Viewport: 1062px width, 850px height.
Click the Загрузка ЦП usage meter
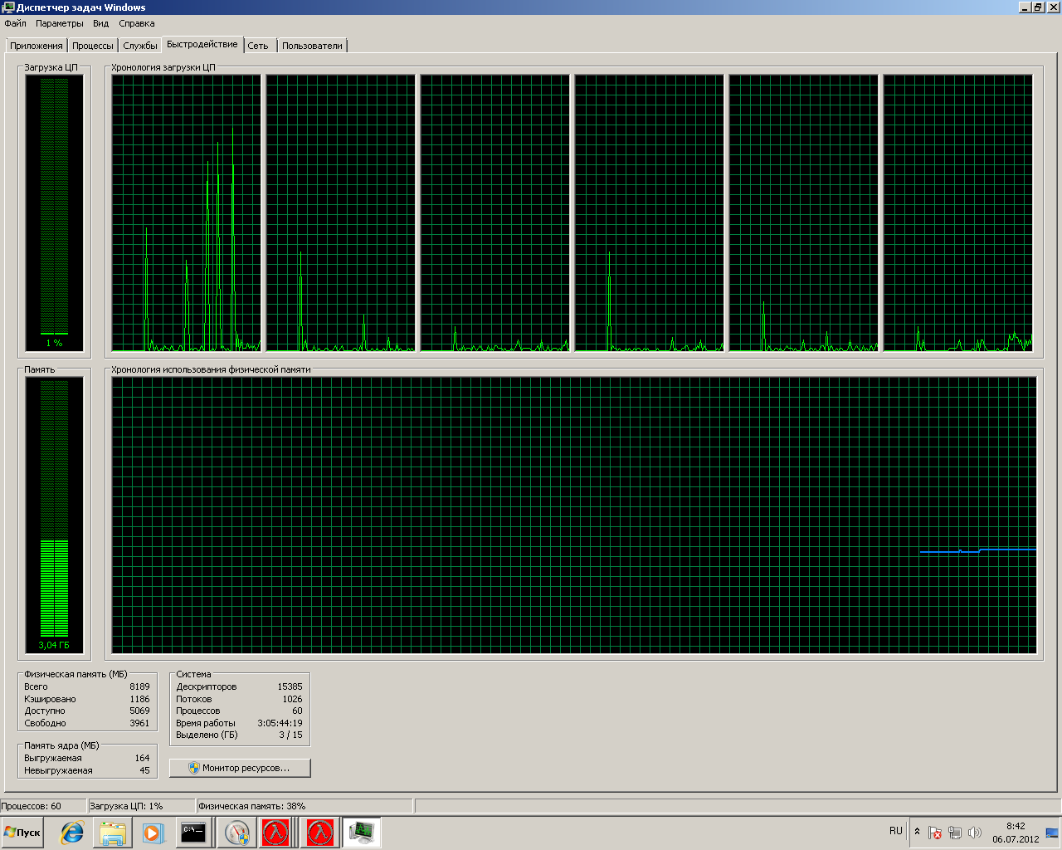tap(55, 212)
